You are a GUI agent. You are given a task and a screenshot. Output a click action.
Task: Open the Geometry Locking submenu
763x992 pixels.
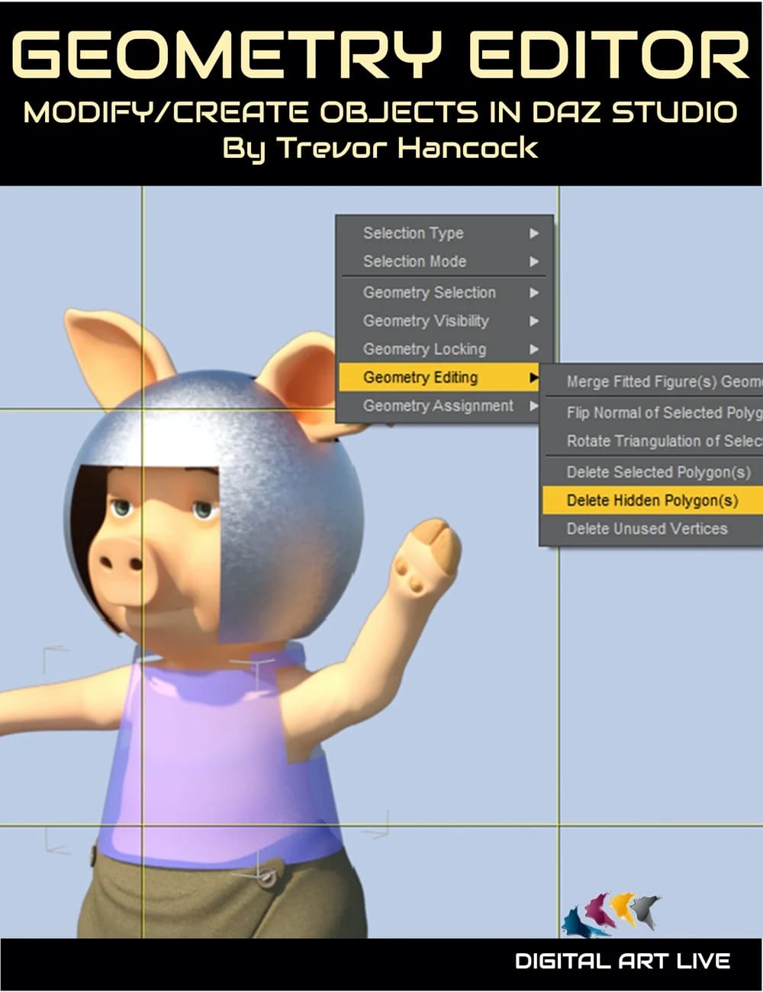[444, 349]
